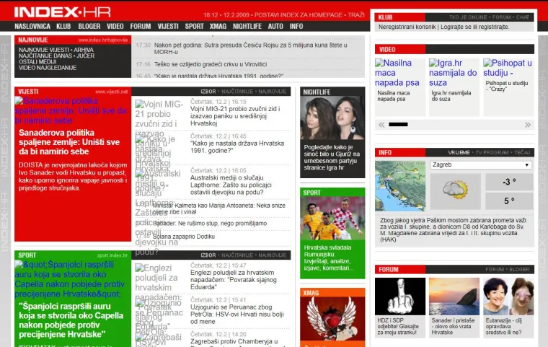
Task: Open the sinking ship forum thumbnail
Action: (454, 297)
